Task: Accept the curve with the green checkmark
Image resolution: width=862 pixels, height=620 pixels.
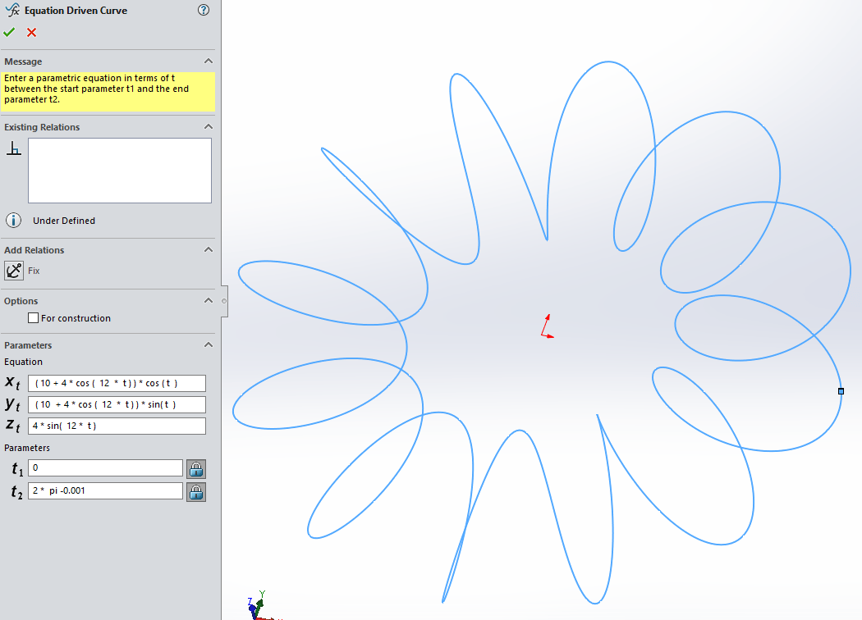Action: (9, 33)
